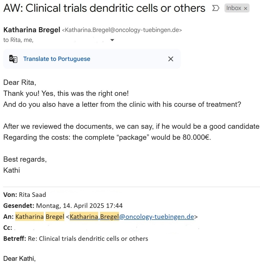This screenshot has width=260, height=272.
Task: Click the email subject heading
Action: [104, 8]
